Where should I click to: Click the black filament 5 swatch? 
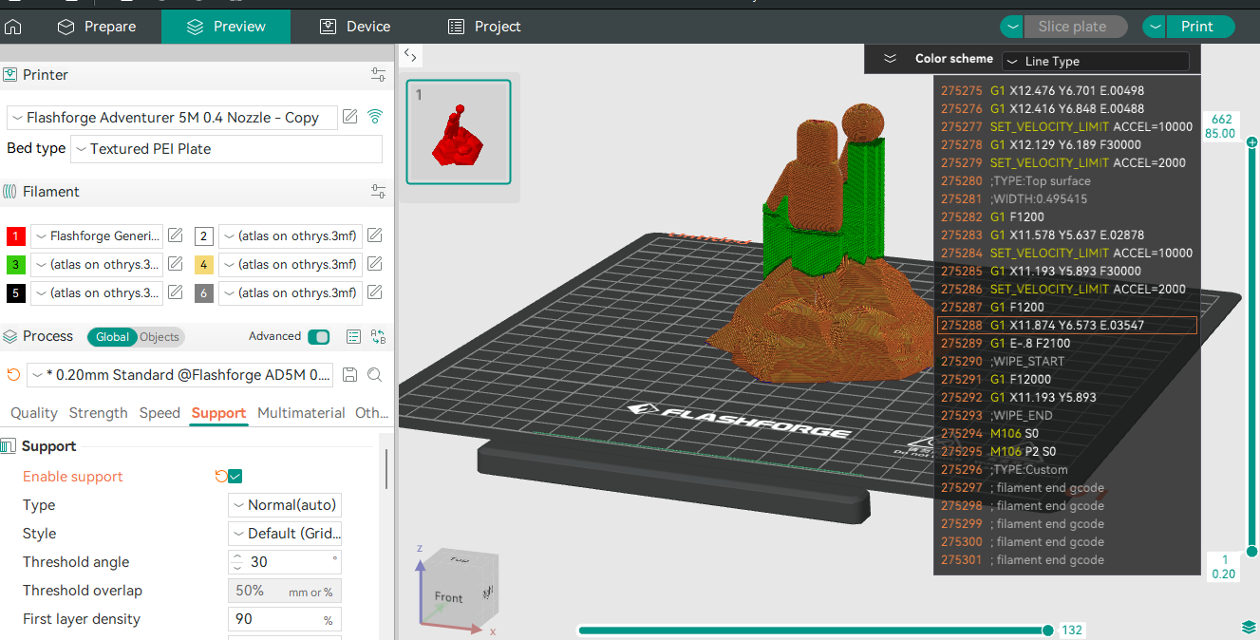[x=16, y=293]
